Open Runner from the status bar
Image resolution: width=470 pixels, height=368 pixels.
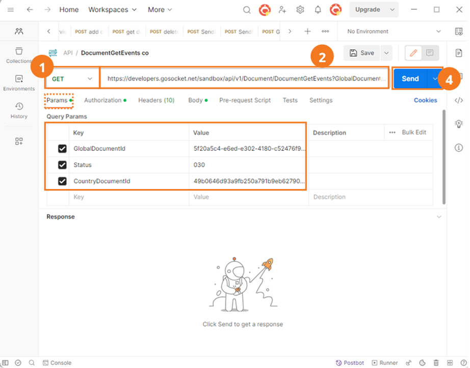(385, 363)
